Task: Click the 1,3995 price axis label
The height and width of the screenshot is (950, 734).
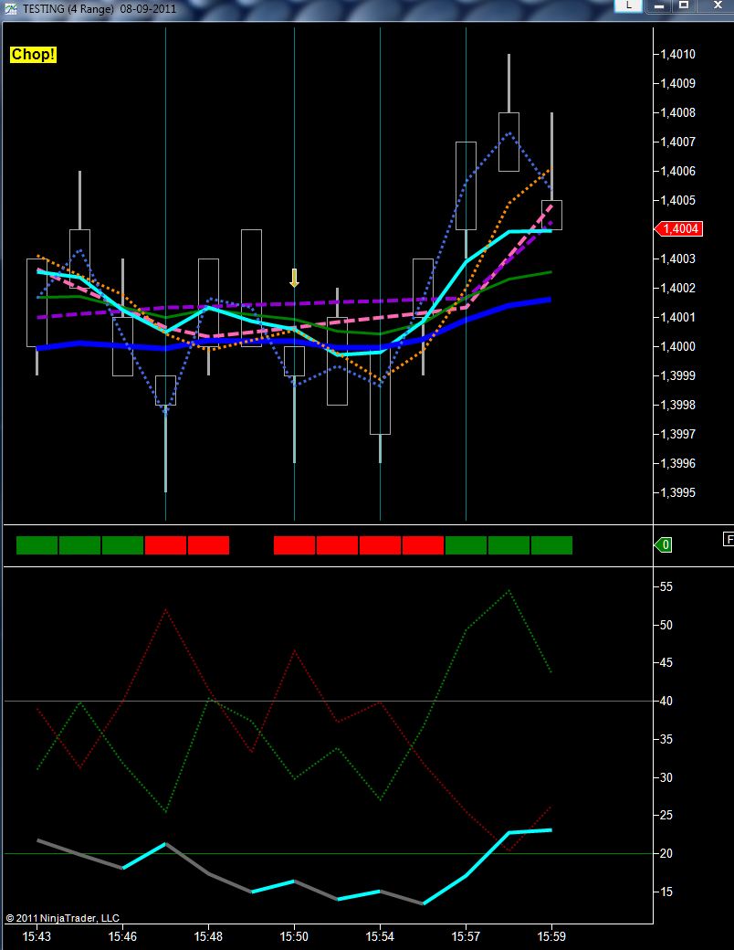Action: click(677, 492)
